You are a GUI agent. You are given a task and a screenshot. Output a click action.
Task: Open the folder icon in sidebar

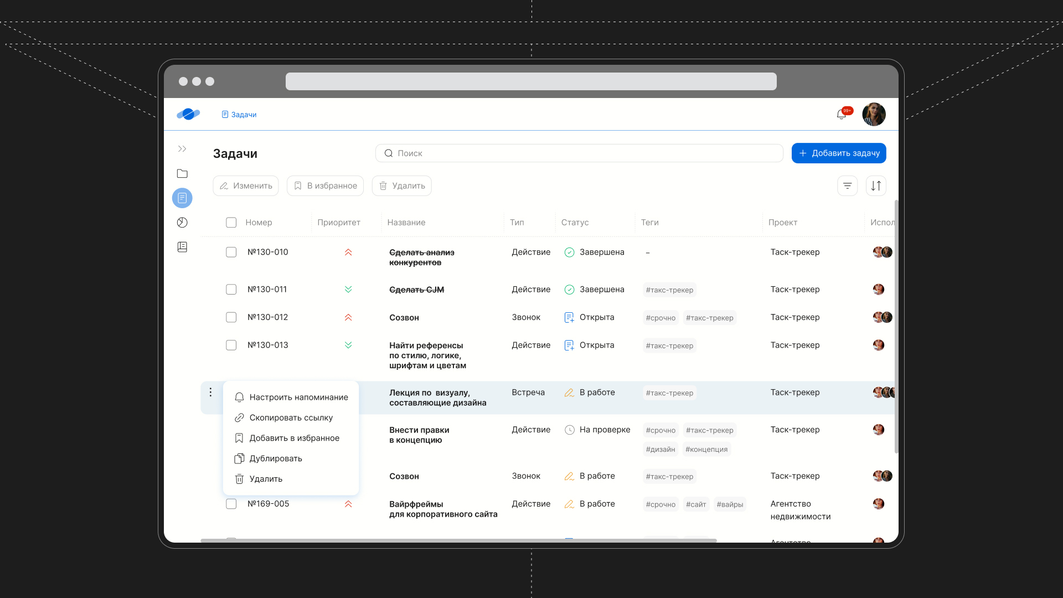(182, 174)
